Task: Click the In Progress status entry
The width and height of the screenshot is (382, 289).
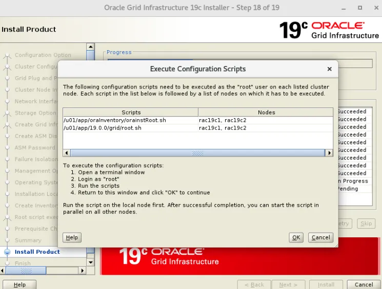Action: tap(353, 181)
